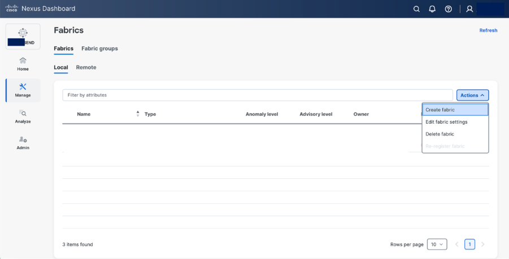
Task: Select the Fabrics tab
Action: 64,49
